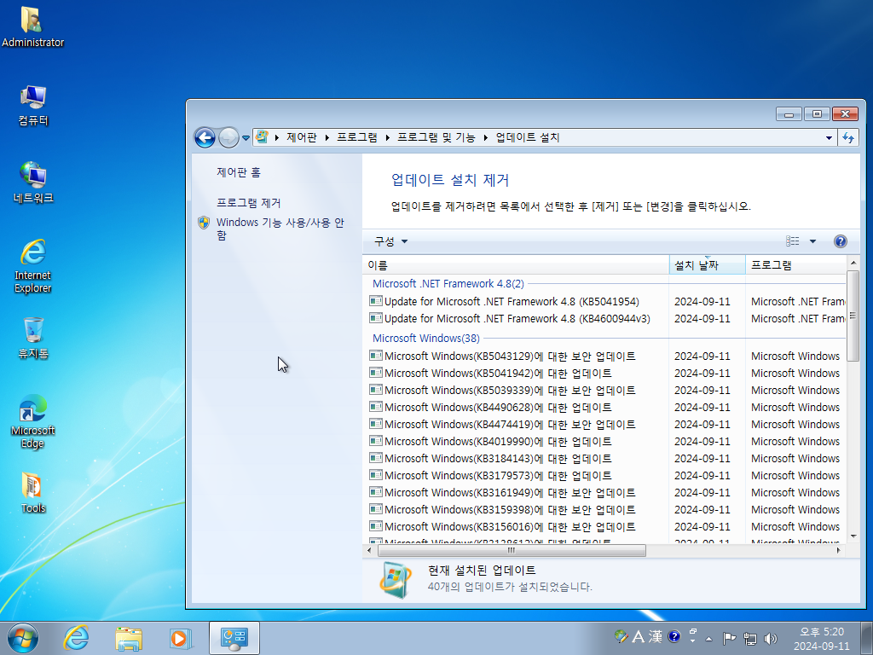Image resolution: width=873 pixels, height=655 pixels.
Task: Click the blue help question mark icon
Action: 840,241
